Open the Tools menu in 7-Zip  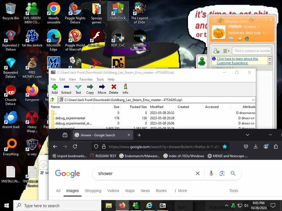click(x=100, y=79)
